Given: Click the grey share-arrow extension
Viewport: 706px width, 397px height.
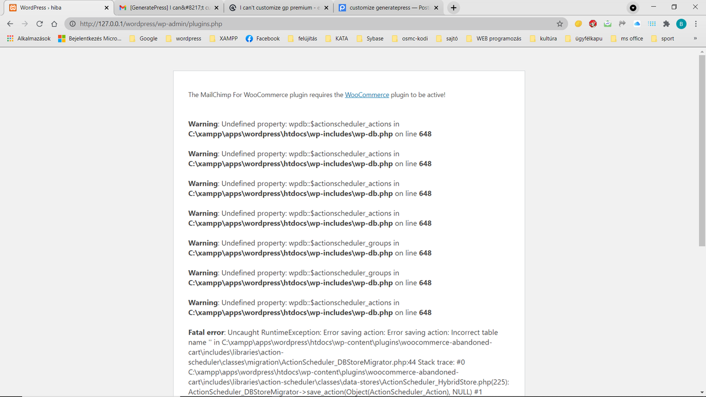Looking at the screenshot, I should coord(622,24).
